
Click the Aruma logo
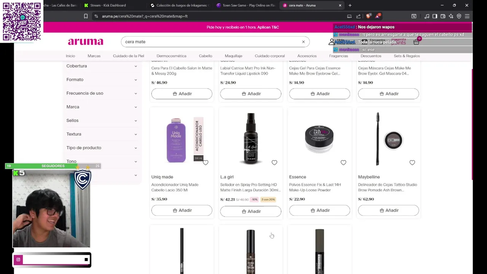click(86, 41)
